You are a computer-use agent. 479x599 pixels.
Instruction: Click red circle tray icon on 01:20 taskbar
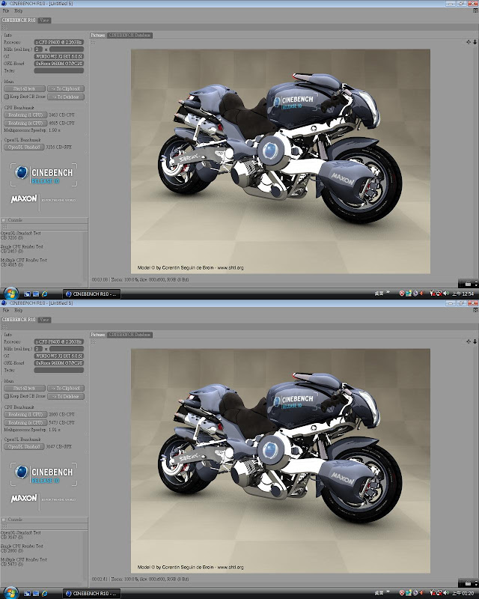point(402,593)
